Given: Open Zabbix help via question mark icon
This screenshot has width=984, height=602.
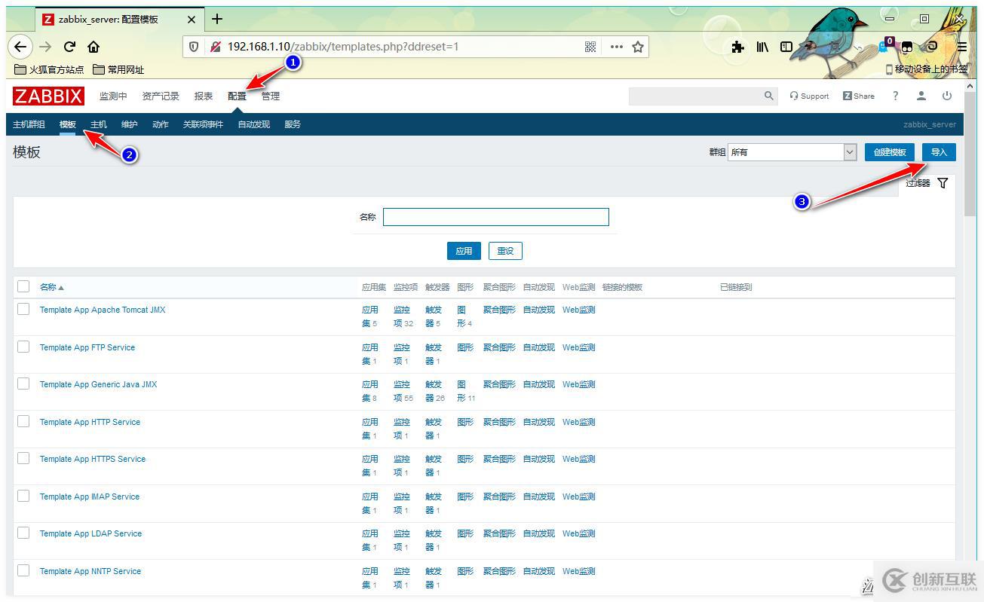Looking at the screenshot, I should click(895, 96).
